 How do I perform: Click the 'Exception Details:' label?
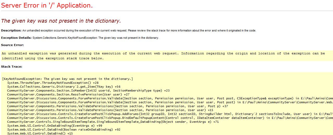[x=16, y=38]
